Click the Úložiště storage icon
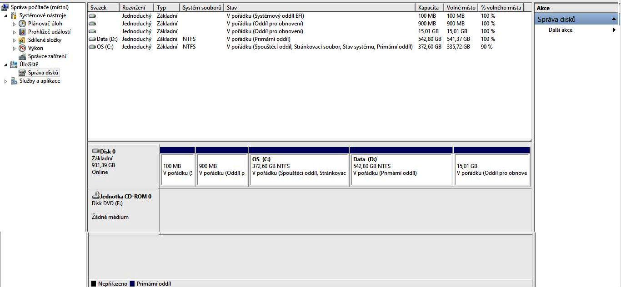621x287 pixels. pos(14,64)
